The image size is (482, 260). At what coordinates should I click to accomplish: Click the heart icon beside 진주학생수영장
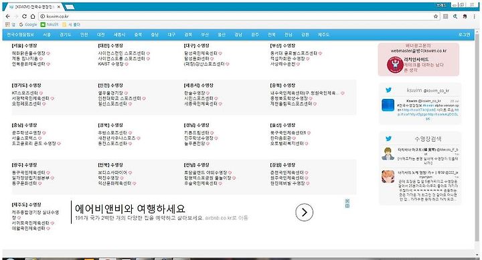tap(216, 138)
